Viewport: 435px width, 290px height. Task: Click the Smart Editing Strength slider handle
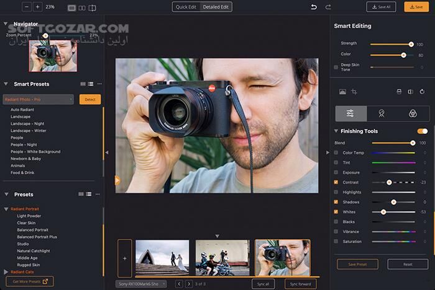[411, 44]
